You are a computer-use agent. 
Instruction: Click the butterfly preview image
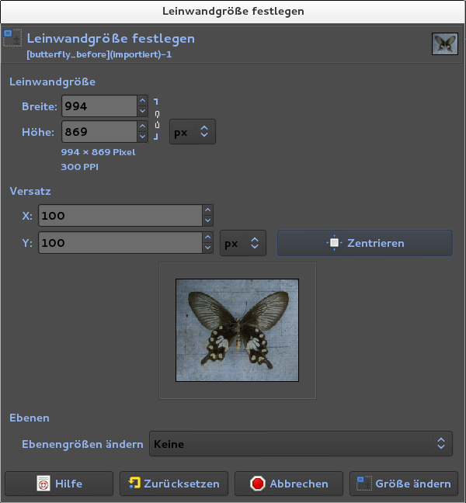pyautogui.click(x=237, y=330)
